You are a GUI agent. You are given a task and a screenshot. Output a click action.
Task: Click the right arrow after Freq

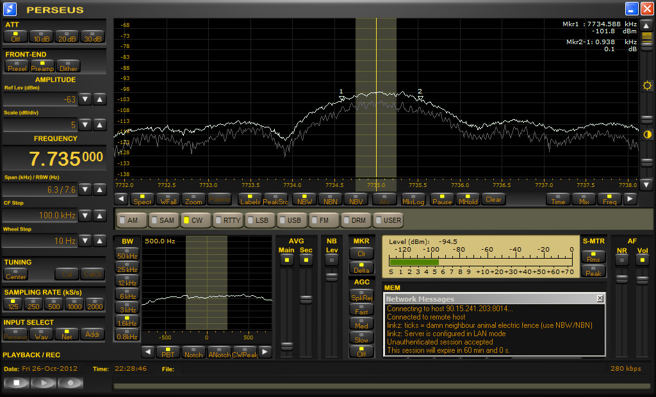630,199
